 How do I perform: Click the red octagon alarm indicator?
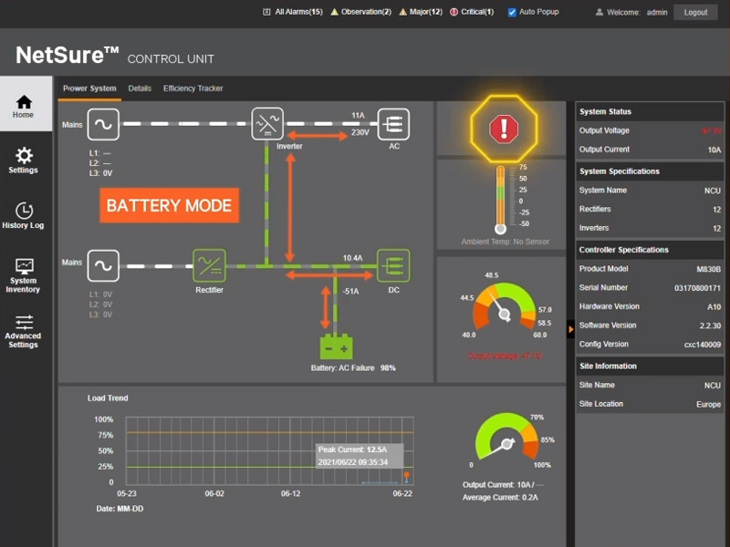pos(501,129)
